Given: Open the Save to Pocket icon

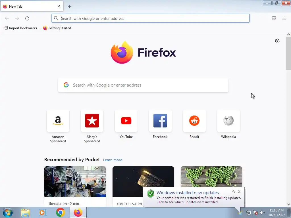Looking at the screenshot, I should point(274,18).
